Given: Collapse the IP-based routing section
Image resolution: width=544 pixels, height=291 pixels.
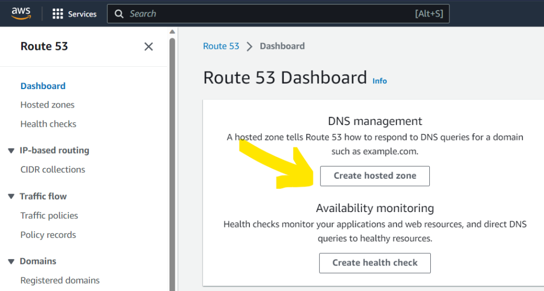Looking at the screenshot, I should [x=11, y=151].
